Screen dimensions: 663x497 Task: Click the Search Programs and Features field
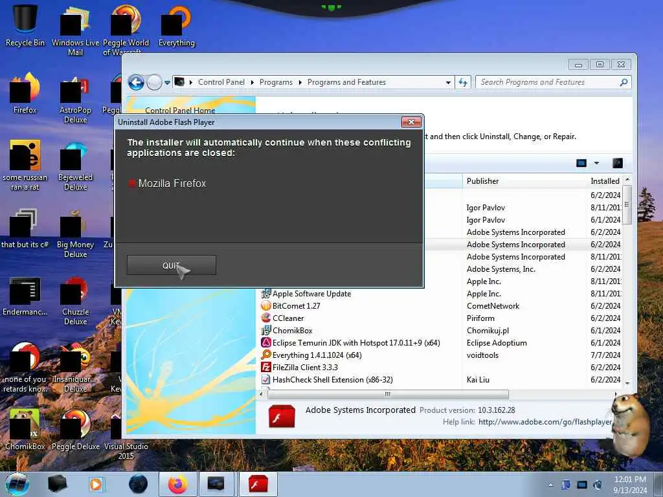click(553, 82)
